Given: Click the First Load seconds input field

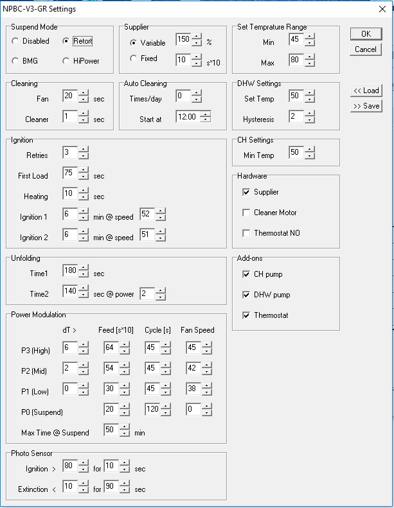Looking at the screenshot, I should click(70, 173).
